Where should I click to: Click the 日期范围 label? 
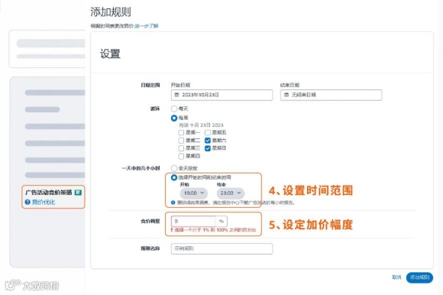(x=150, y=85)
